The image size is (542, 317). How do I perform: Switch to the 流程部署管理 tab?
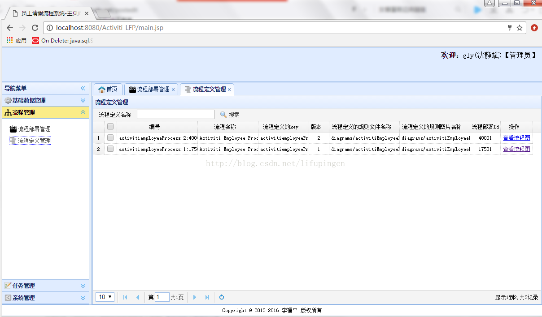151,89
